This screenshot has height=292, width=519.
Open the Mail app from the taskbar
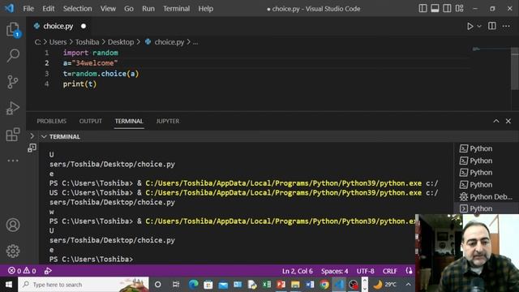[223, 285]
